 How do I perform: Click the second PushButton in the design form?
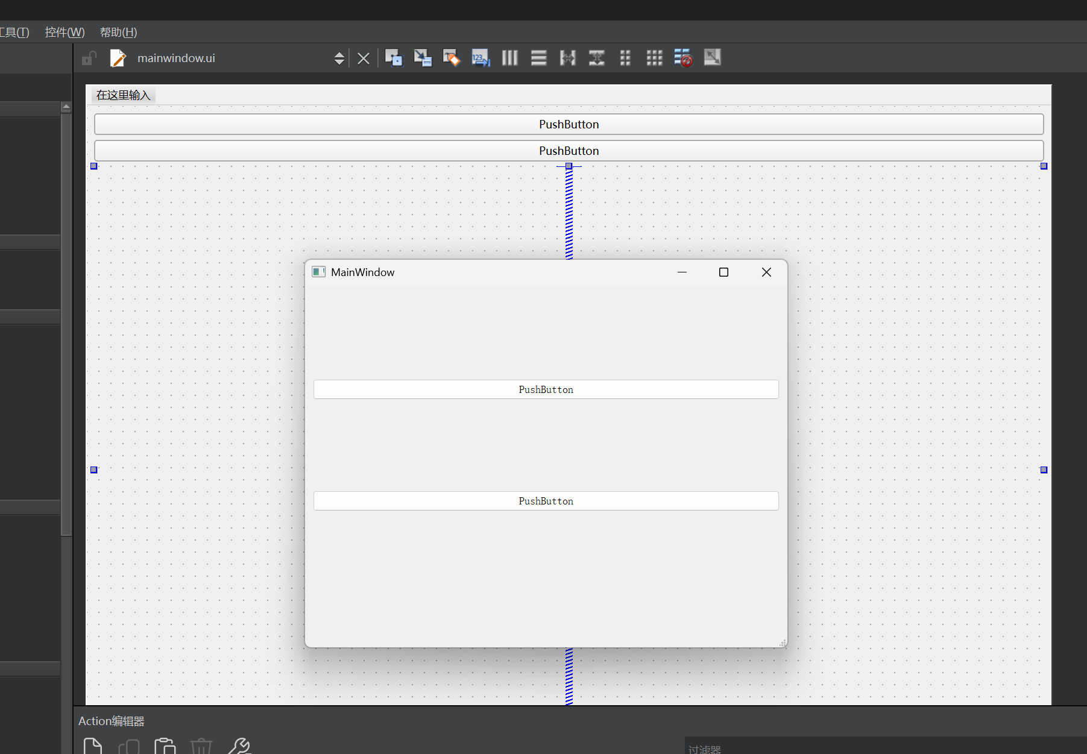[x=569, y=151]
